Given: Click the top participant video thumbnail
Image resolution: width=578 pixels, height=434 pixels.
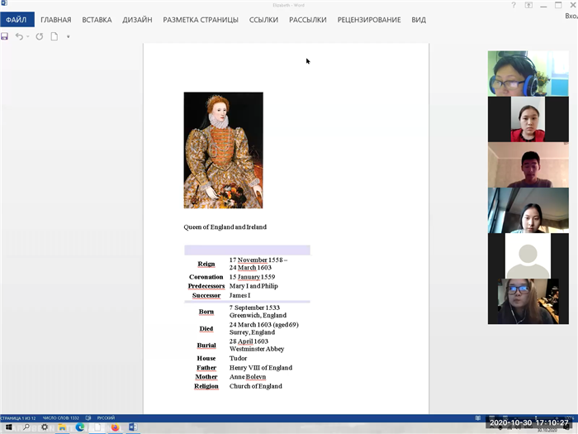Looking at the screenshot, I should point(528,74).
